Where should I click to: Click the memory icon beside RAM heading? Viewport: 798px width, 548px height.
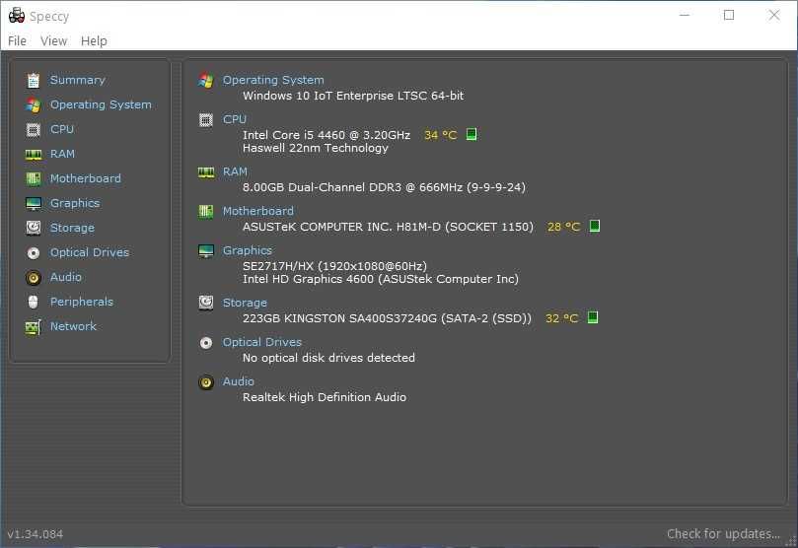click(x=206, y=172)
